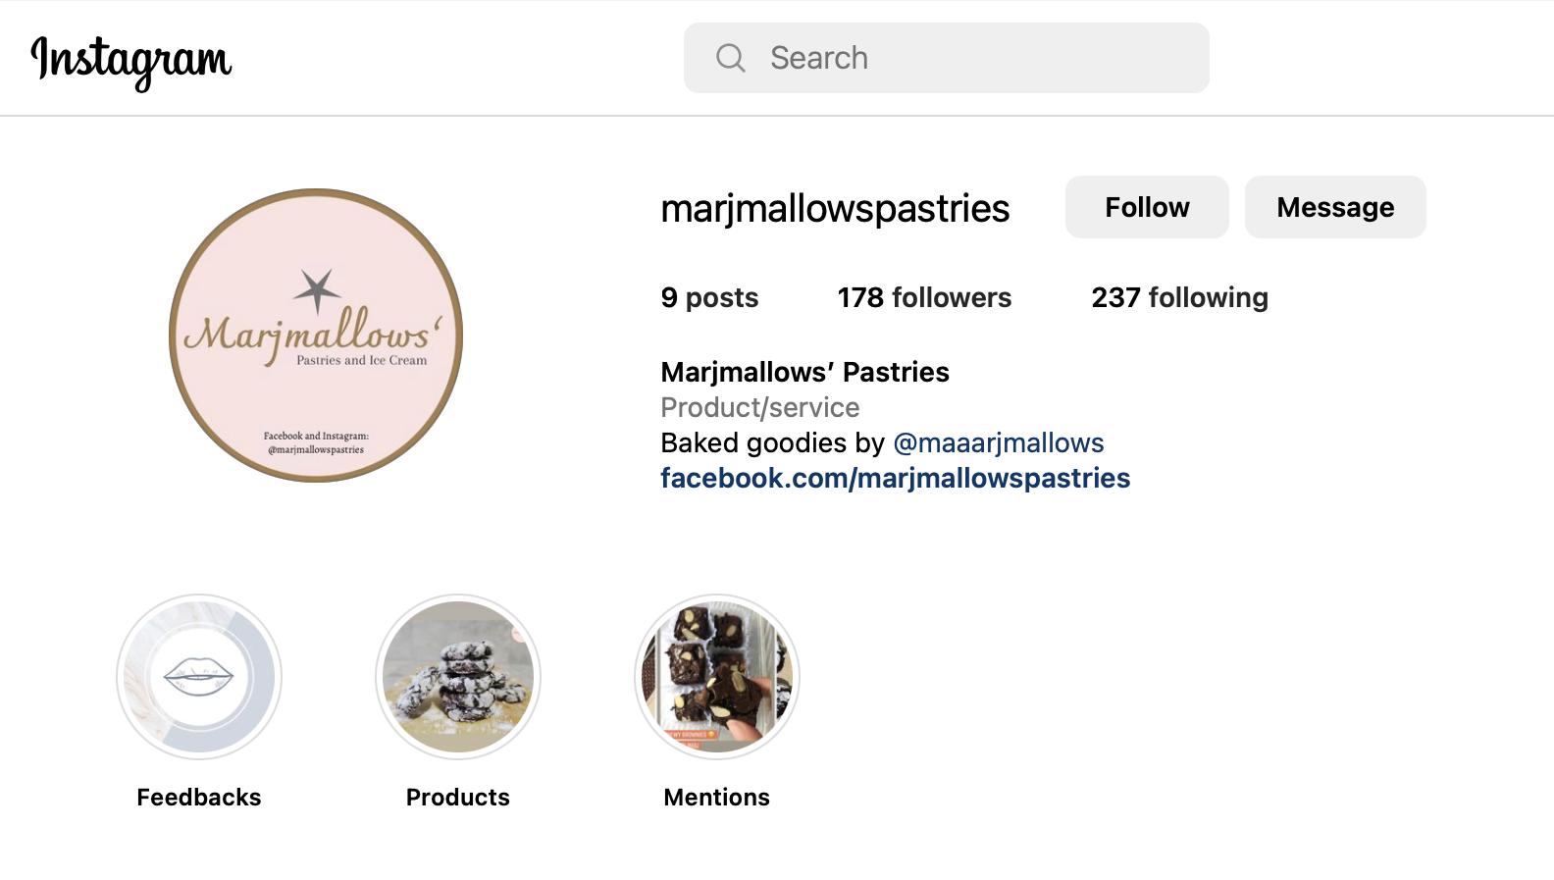
Task: Open the 178 followers list
Action: point(924,297)
